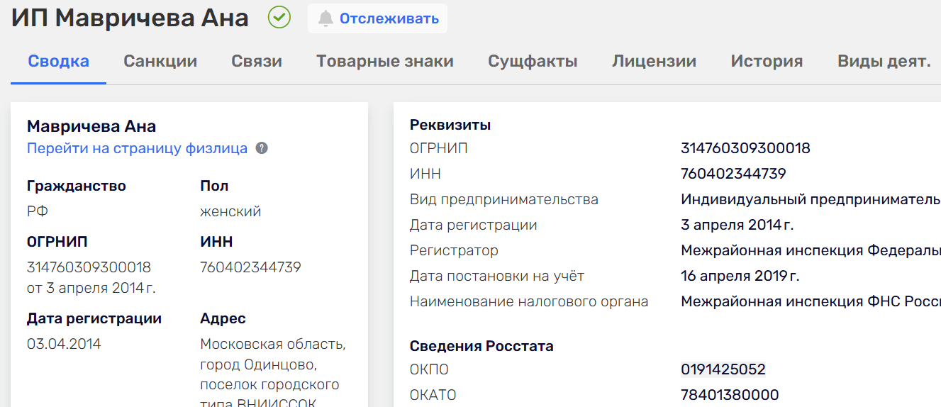Screen dimensions: 941x407
Task: Click the highlighted ОКПО value 0191425052
Action: [x=723, y=369]
